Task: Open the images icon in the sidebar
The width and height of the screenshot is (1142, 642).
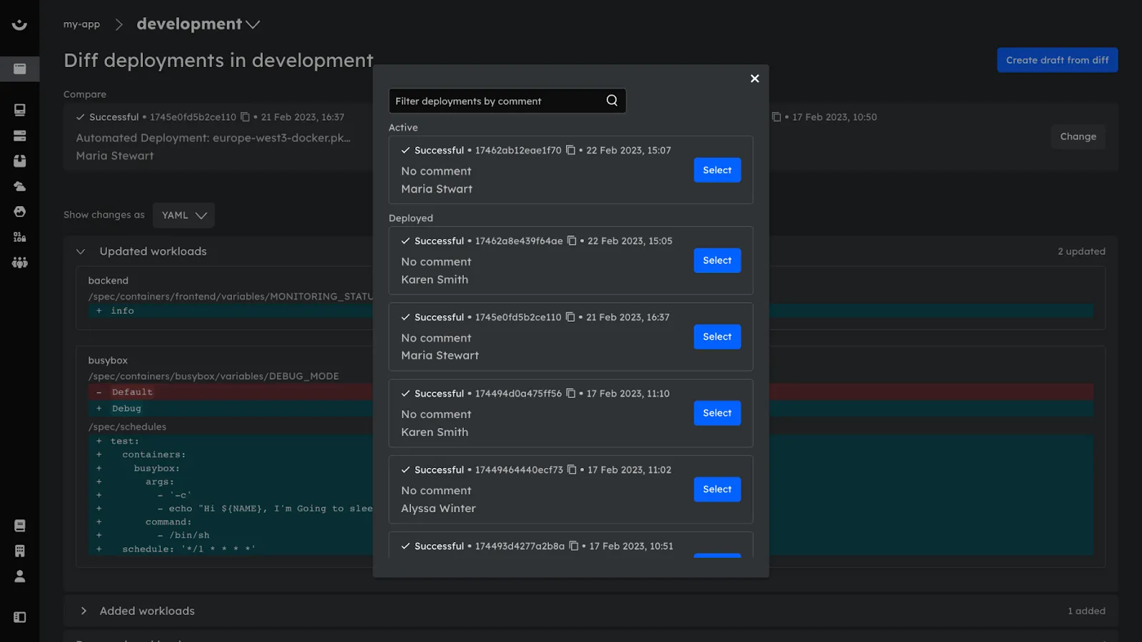Action: (x=19, y=212)
